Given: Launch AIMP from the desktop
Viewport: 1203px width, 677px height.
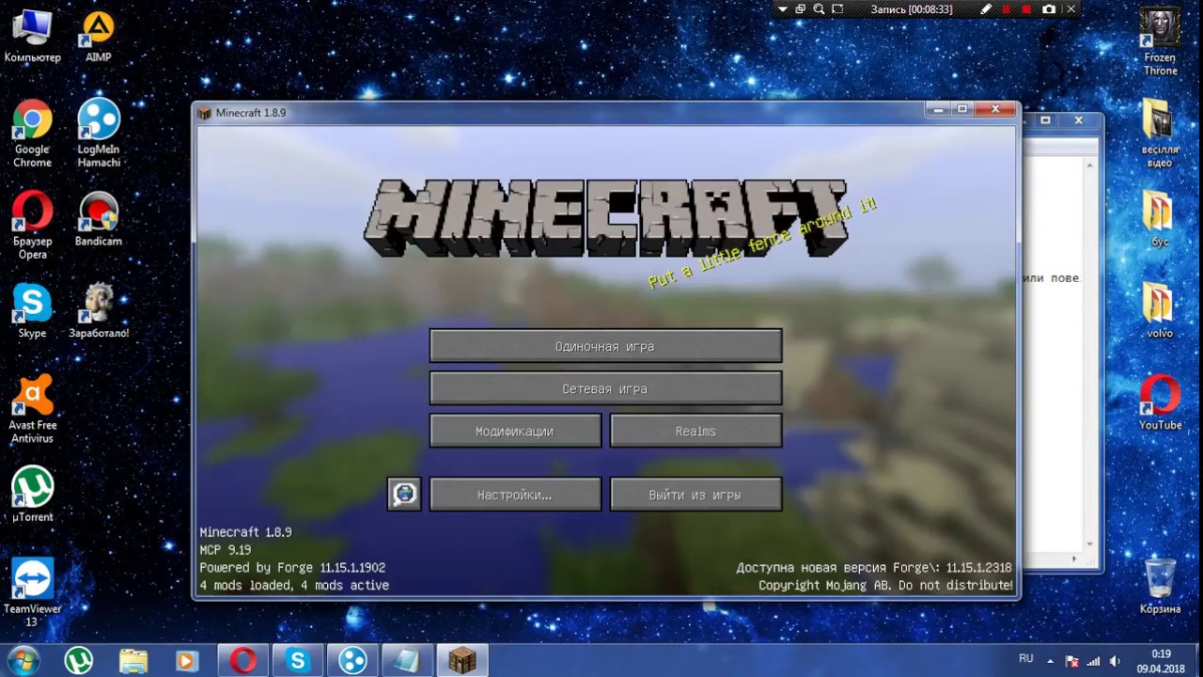Looking at the screenshot, I should [x=99, y=36].
